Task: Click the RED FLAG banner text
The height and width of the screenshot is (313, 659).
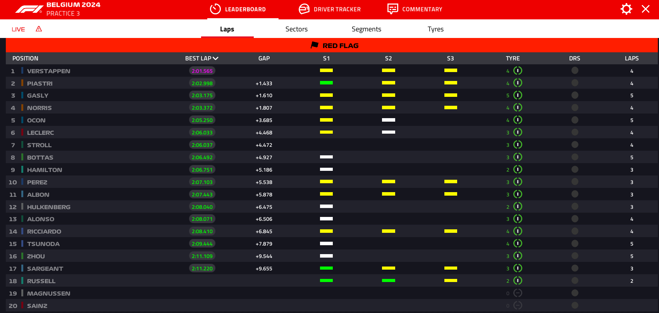Action: click(341, 46)
